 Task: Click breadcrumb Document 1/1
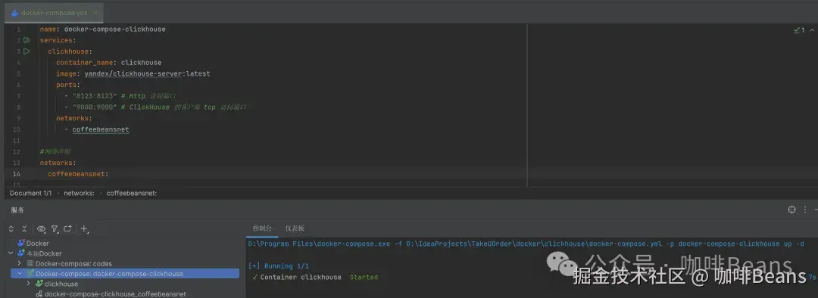pos(31,194)
